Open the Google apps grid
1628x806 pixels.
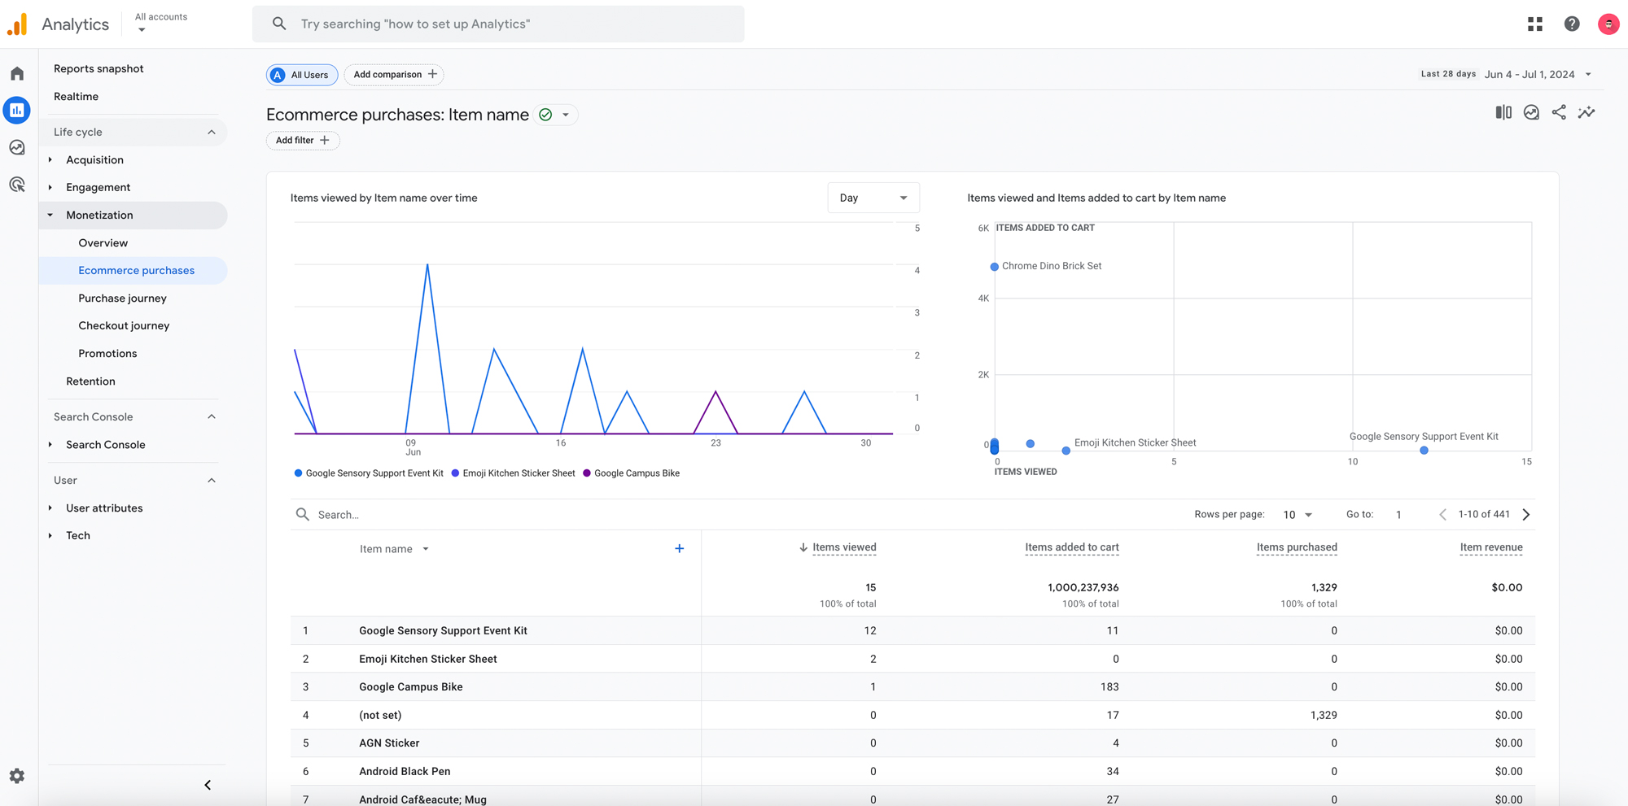pos(1535,24)
